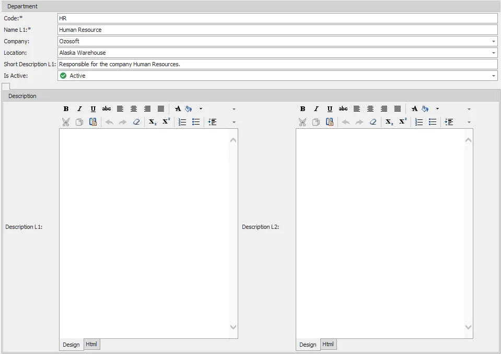The height and width of the screenshot is (354, 501).
Task: Insert bullet list in Description L2
Action: (433, 122)
